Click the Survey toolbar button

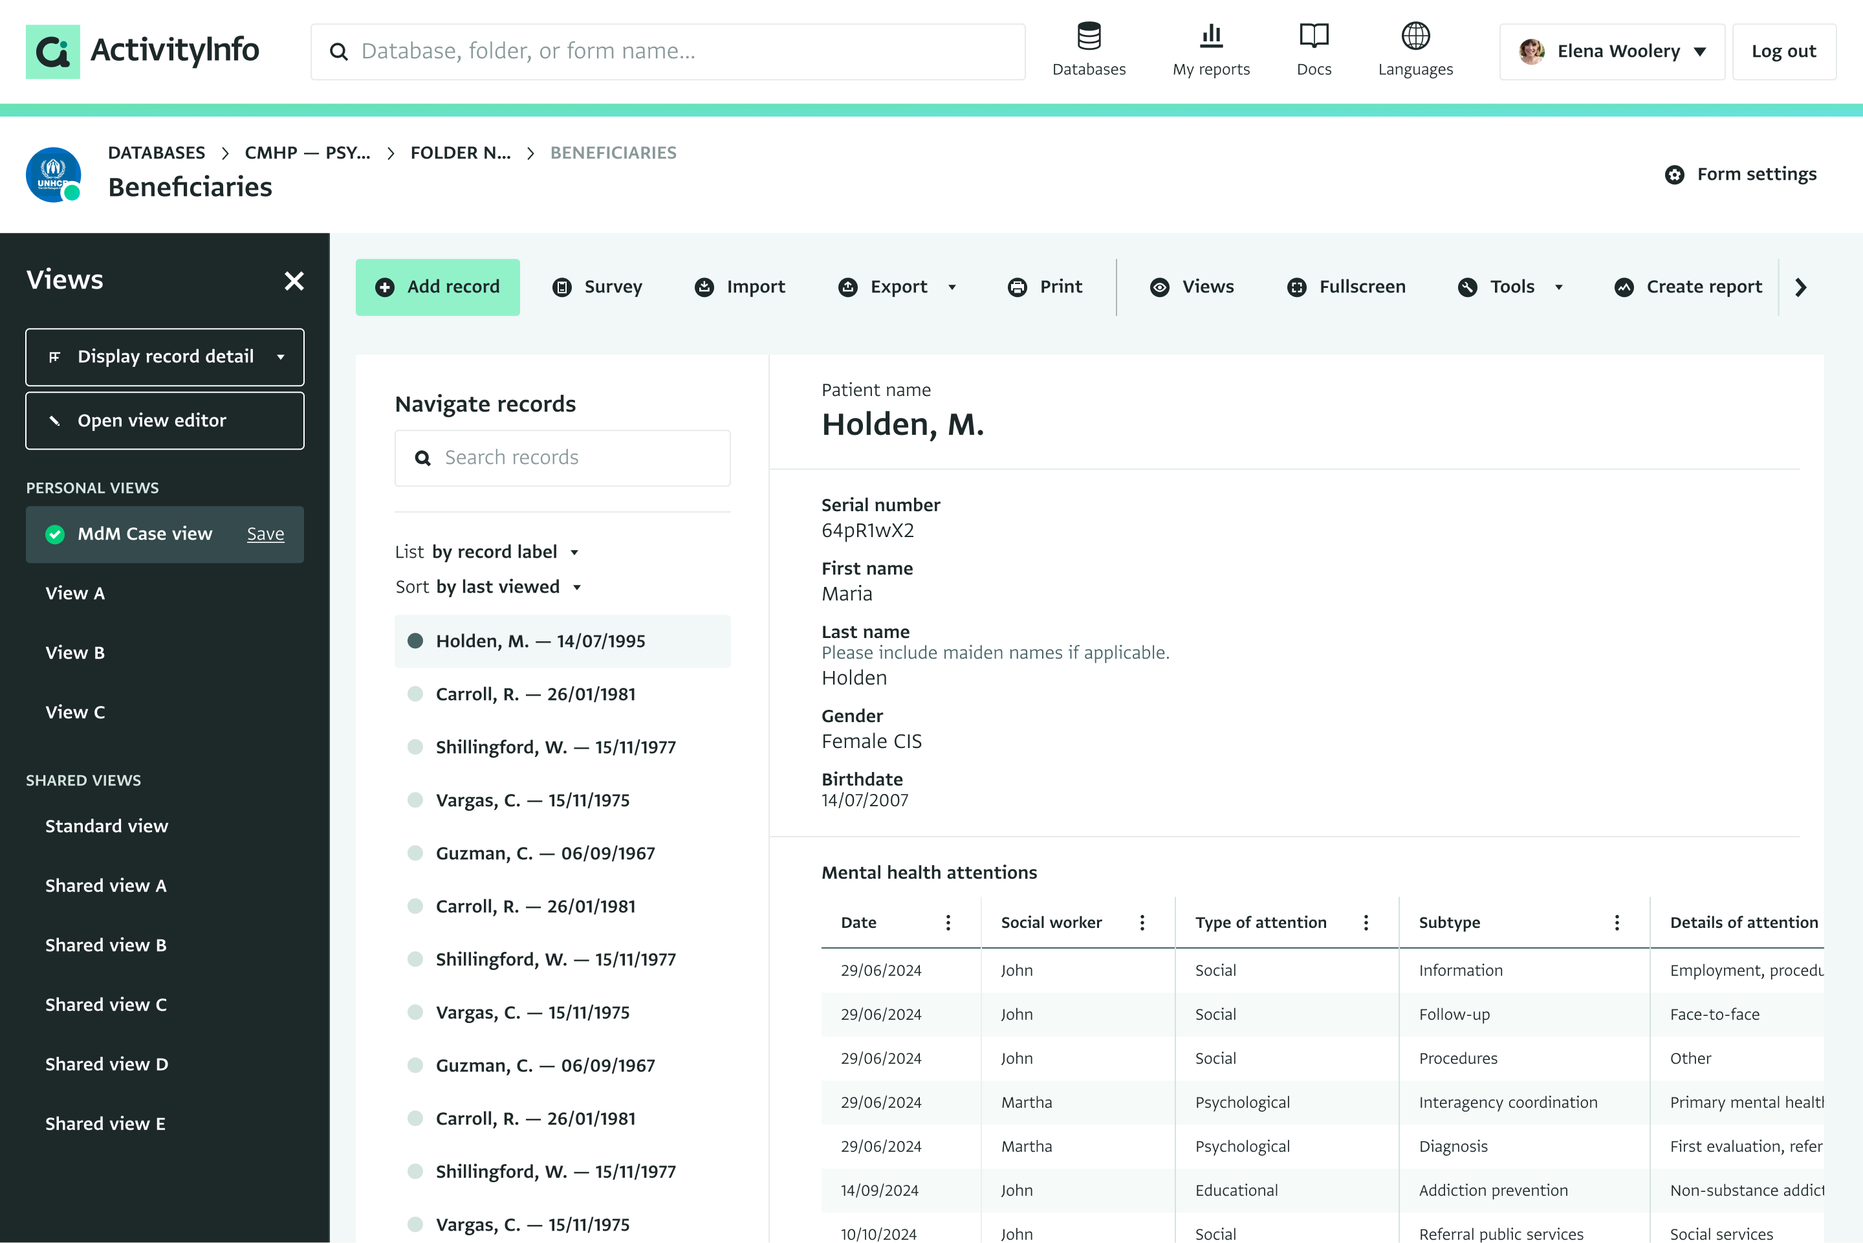coord(596,287)
